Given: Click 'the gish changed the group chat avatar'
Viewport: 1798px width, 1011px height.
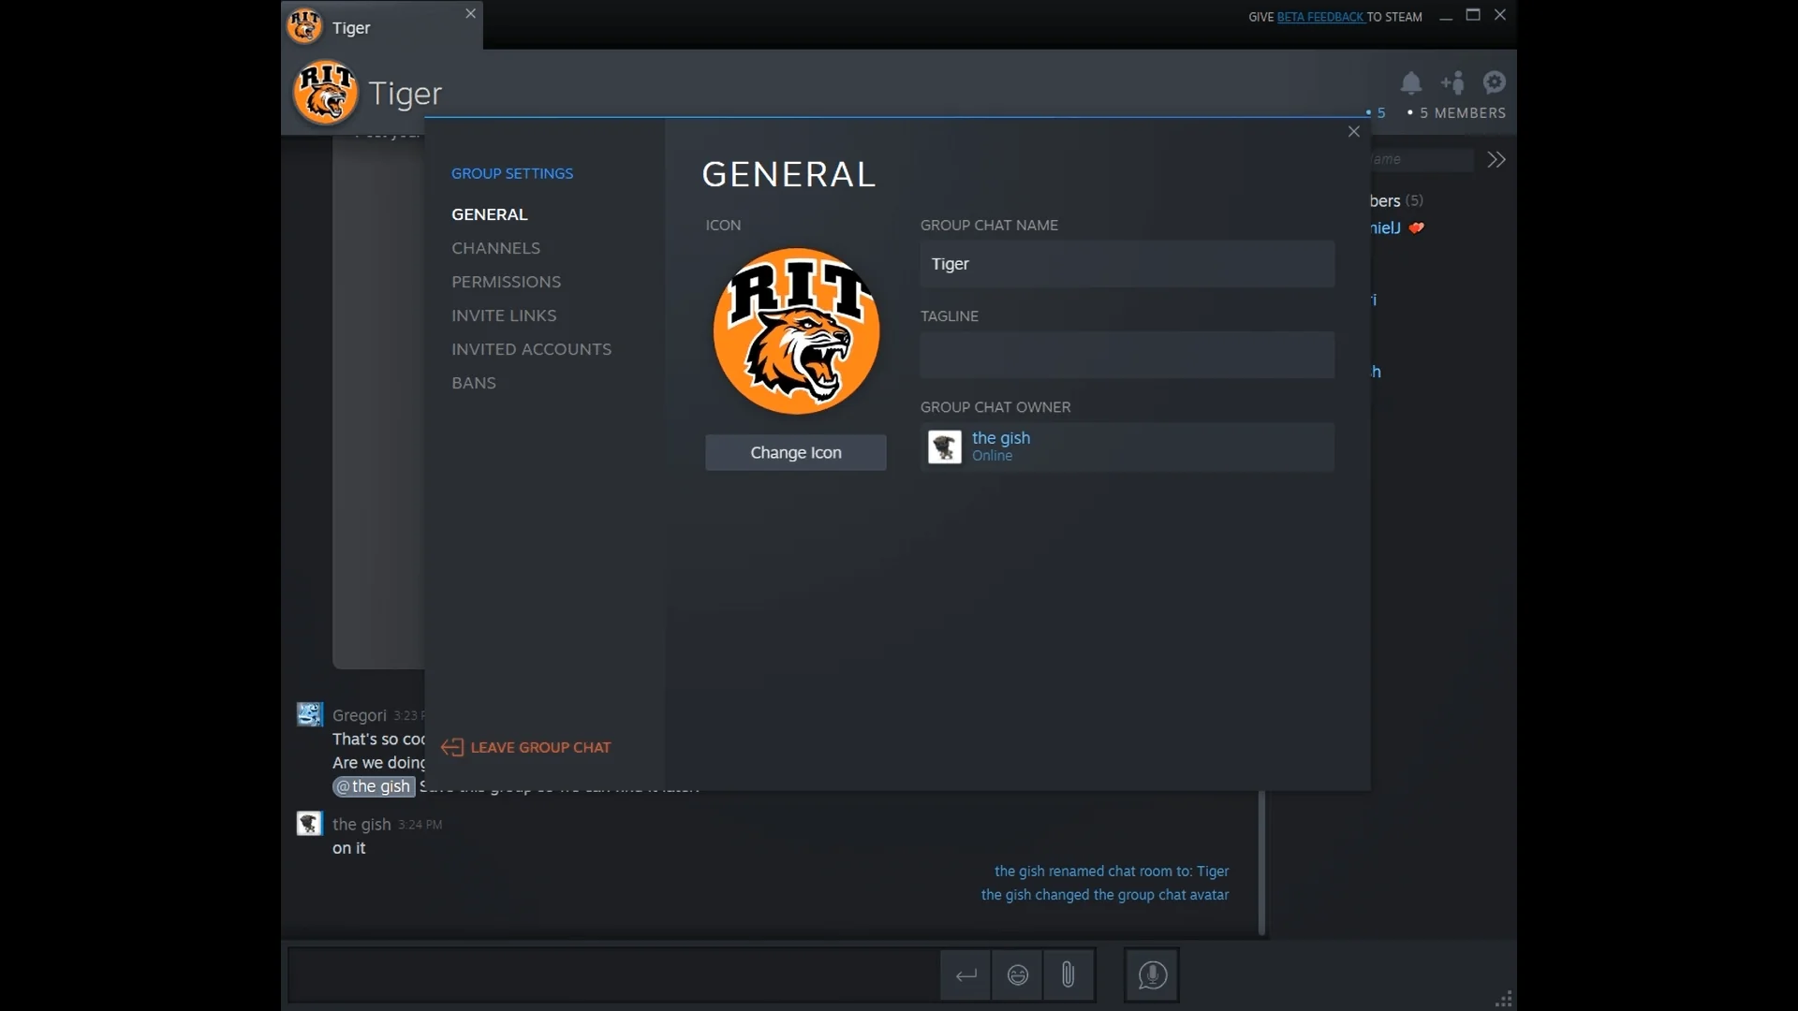Looking at the screenshot, I should point(1105,895).
